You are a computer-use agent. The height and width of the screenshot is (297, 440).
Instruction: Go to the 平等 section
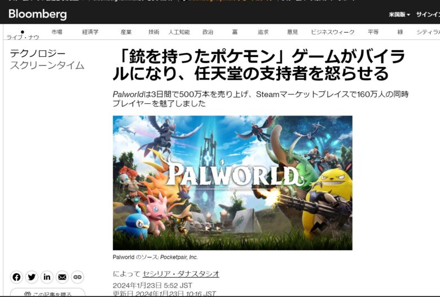coord(373,32)
